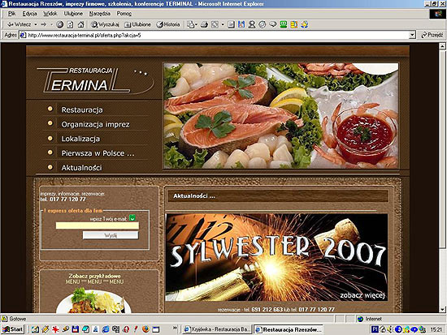Click the Edit page toolbar icon
Image resolution: width=447 pixels, height=335 pixels.
pos(215,24)
